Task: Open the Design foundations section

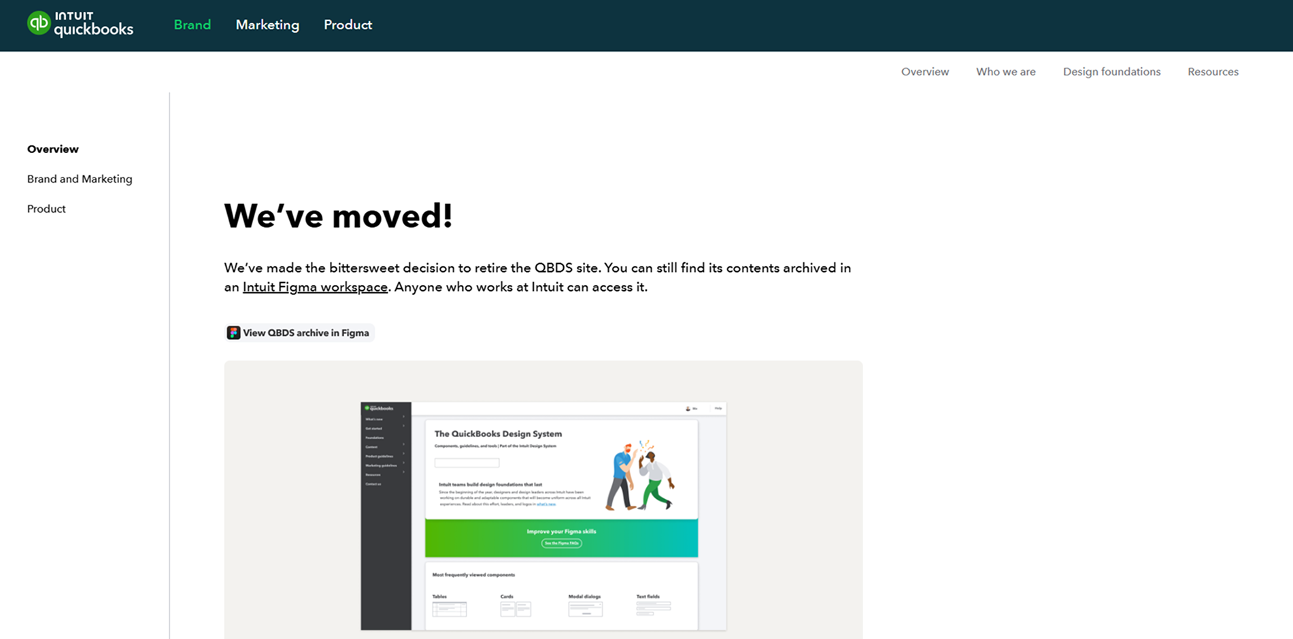Action: tap(1111, 72)
